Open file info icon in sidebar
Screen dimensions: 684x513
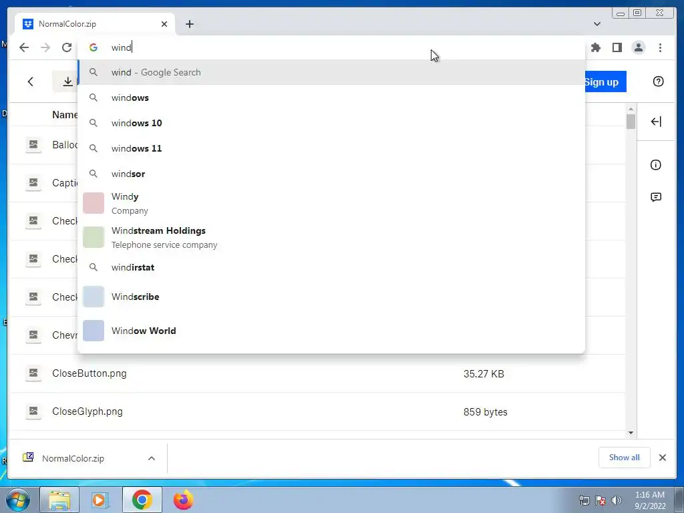pyautogui.click(x=656, y=165)
